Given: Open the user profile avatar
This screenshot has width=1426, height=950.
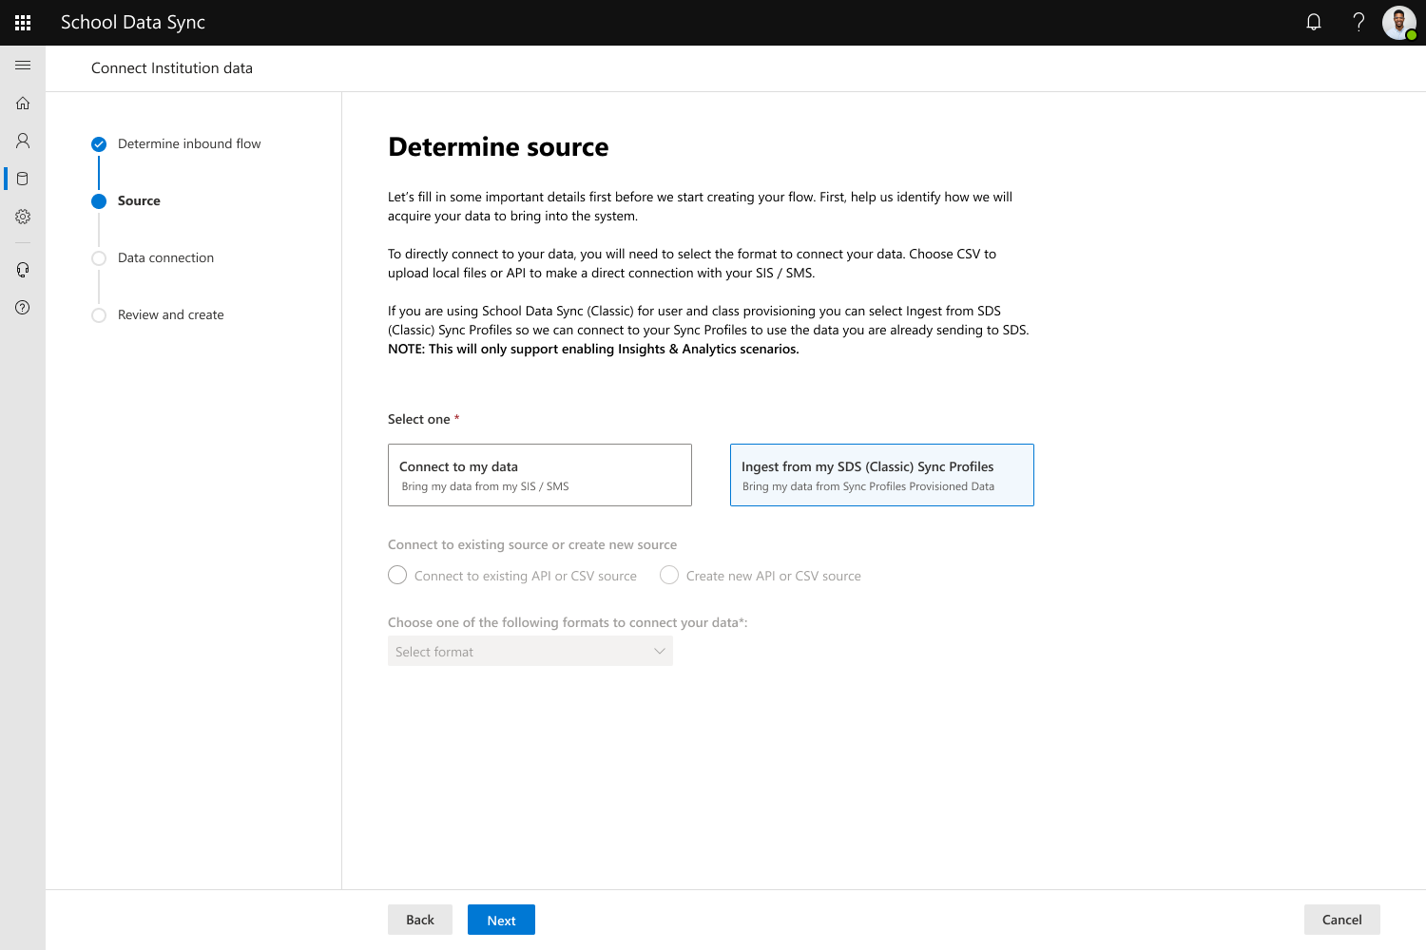Looking at the screenshot, I should (1399, 23).
